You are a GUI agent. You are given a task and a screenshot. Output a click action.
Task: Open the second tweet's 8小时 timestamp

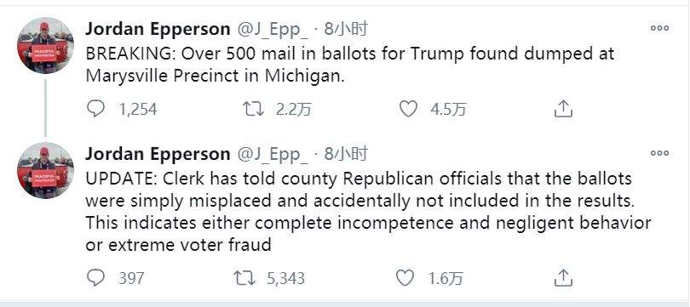[x=346, y=154]
